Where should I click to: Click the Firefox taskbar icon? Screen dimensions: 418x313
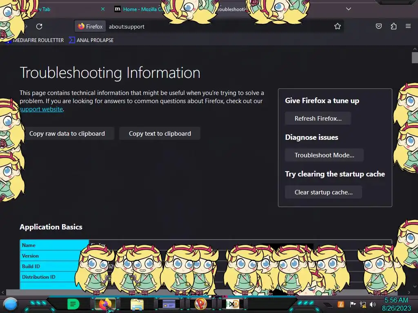coord(105,304)
